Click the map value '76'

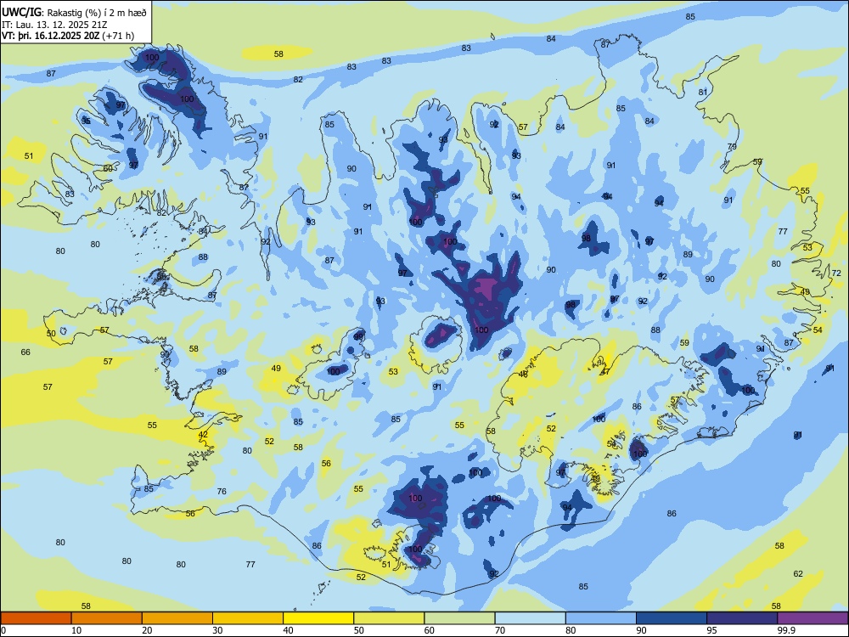click(222, 491)
